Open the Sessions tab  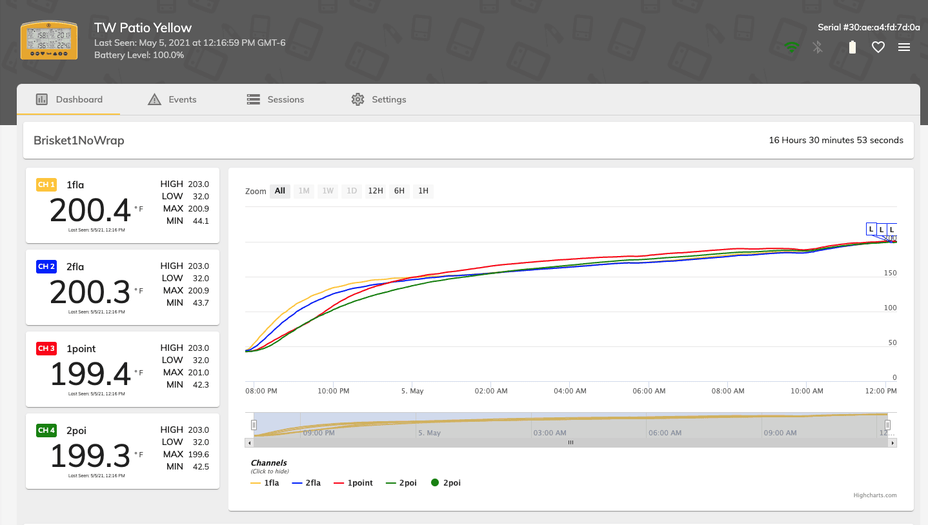coord(276,100)
